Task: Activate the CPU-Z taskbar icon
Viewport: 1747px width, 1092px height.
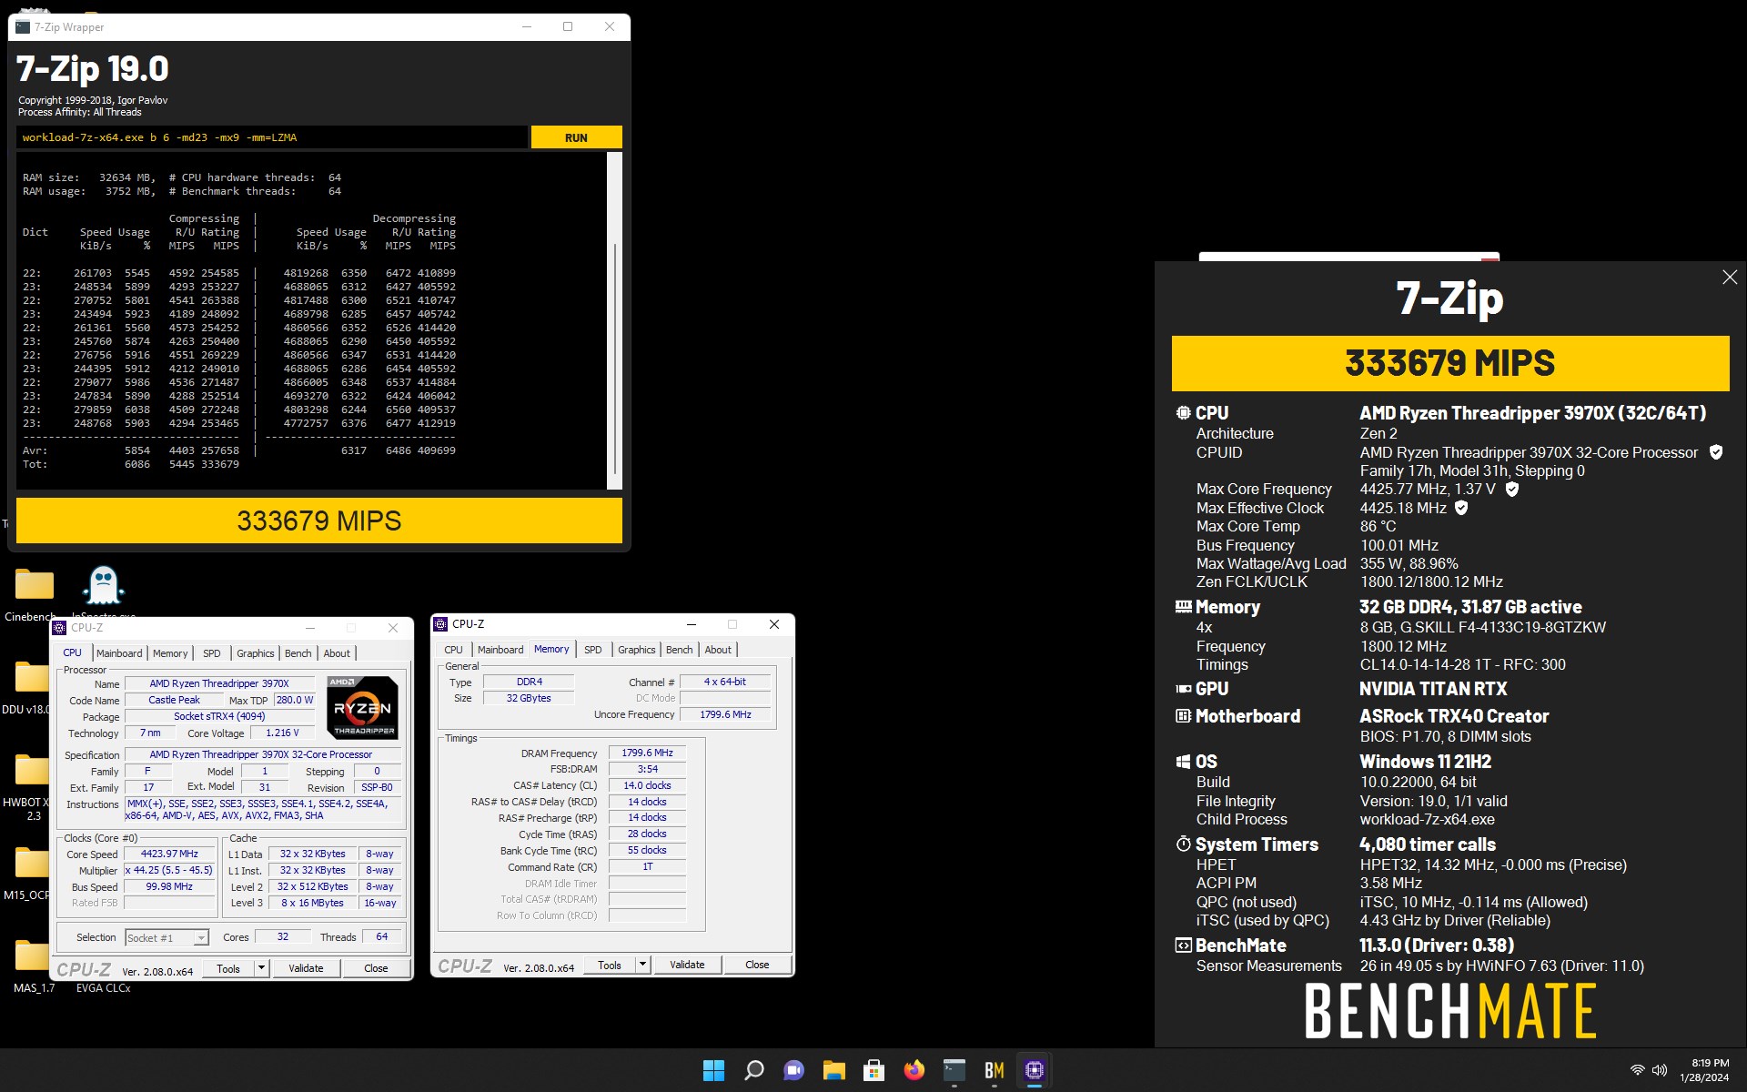Action: click(x=1034, y=1070)
